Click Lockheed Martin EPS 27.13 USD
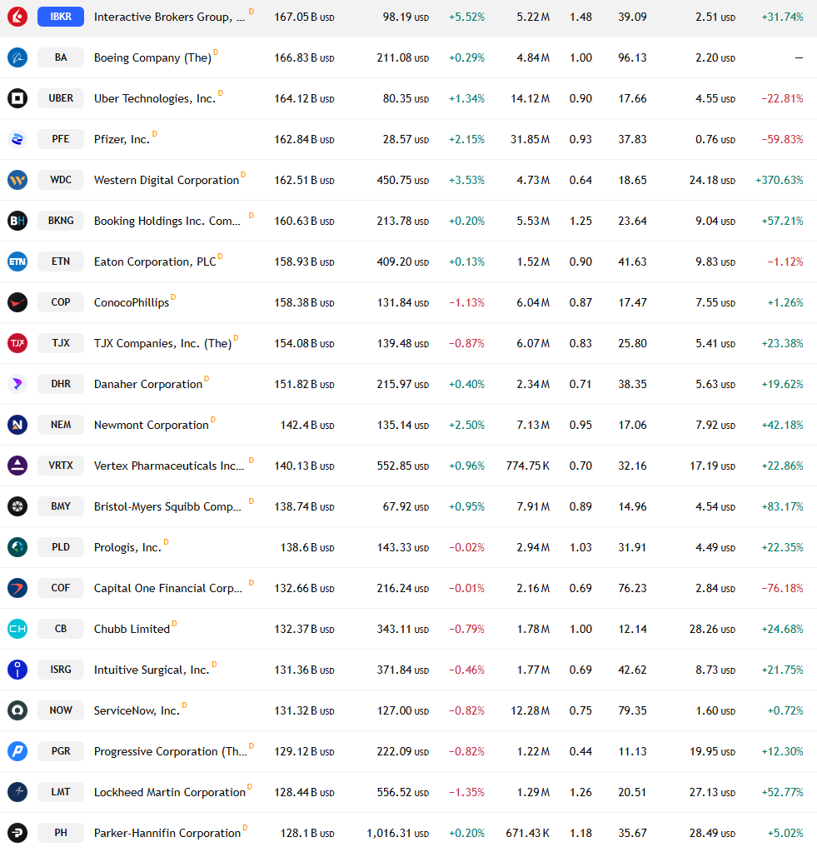817x852 pixels. 712,792
